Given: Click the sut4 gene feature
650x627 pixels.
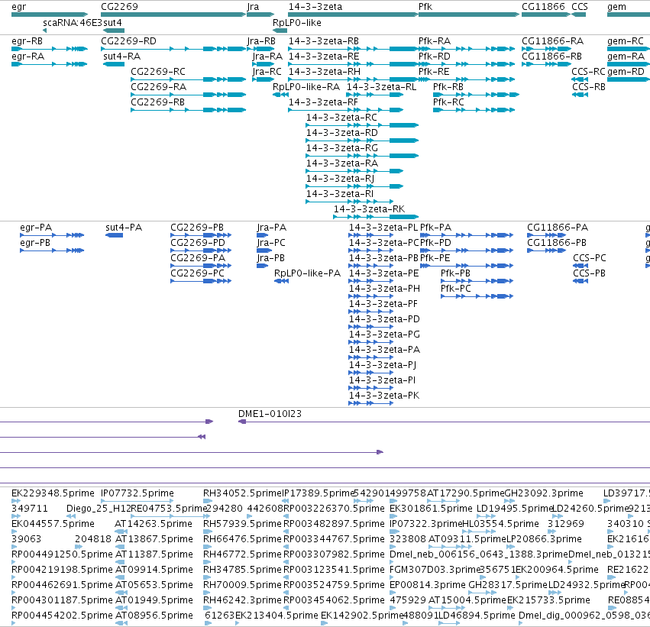Looking at the screenshot, I should click(x=114, y=31).
